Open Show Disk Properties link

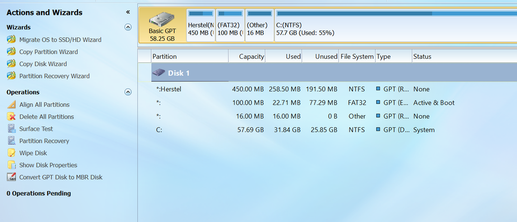coord(48,165)
